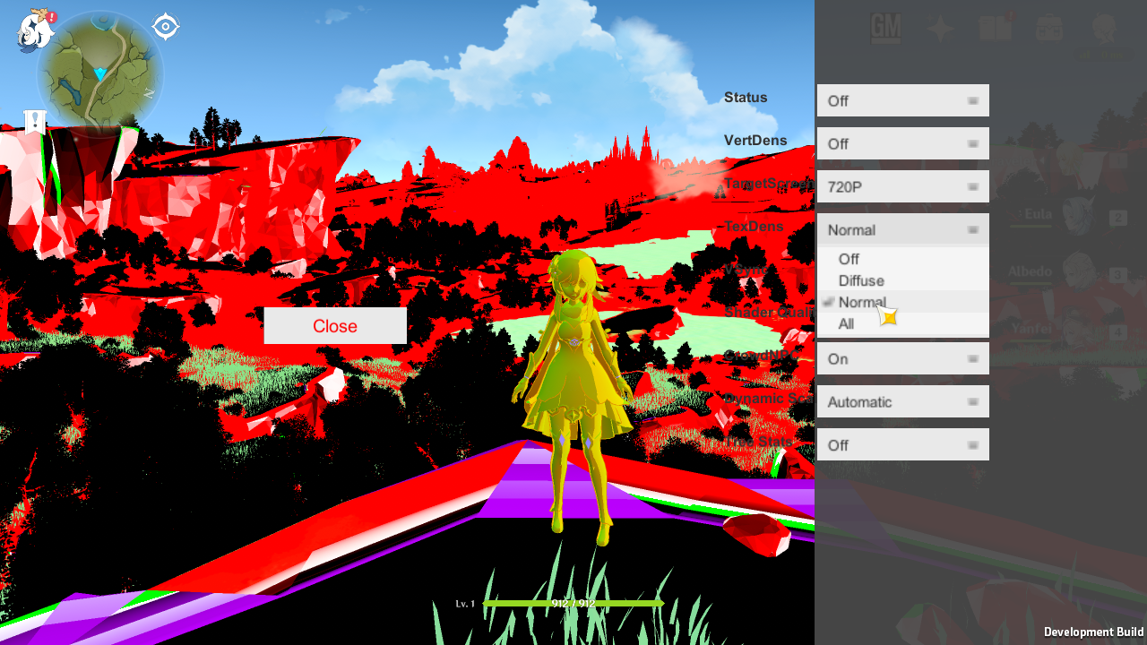Click the Albedo name label
1147x645 pixels.
pos(1031,271)
